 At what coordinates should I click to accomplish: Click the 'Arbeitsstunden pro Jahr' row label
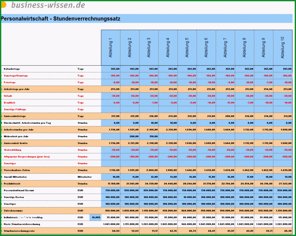(x=19, y=130)
